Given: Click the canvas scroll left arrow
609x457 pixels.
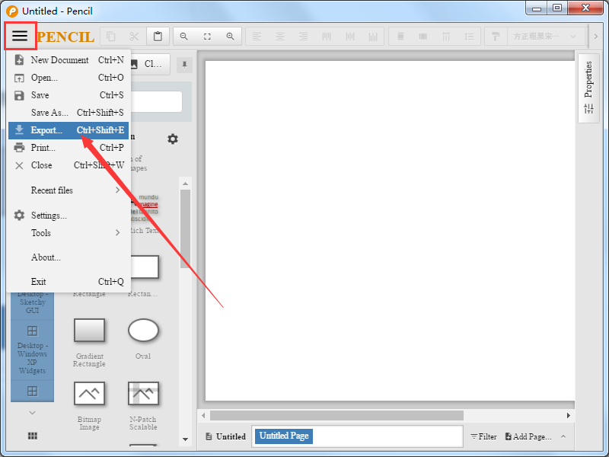Looking at the screenshot, I should coord(203,415).
